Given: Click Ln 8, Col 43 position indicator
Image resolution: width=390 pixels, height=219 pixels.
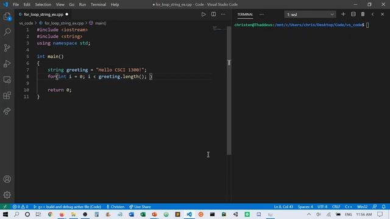Looking at the screenshot, I should [x=283, y=207].
